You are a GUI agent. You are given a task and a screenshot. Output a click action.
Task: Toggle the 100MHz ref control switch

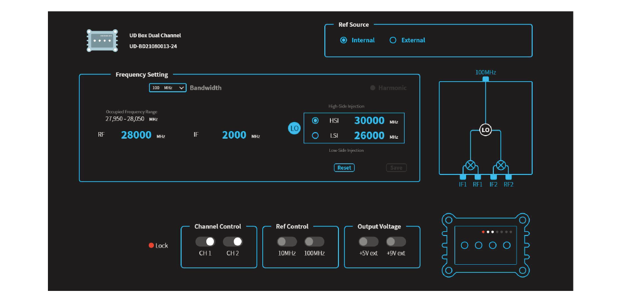[x=314, y=242]
